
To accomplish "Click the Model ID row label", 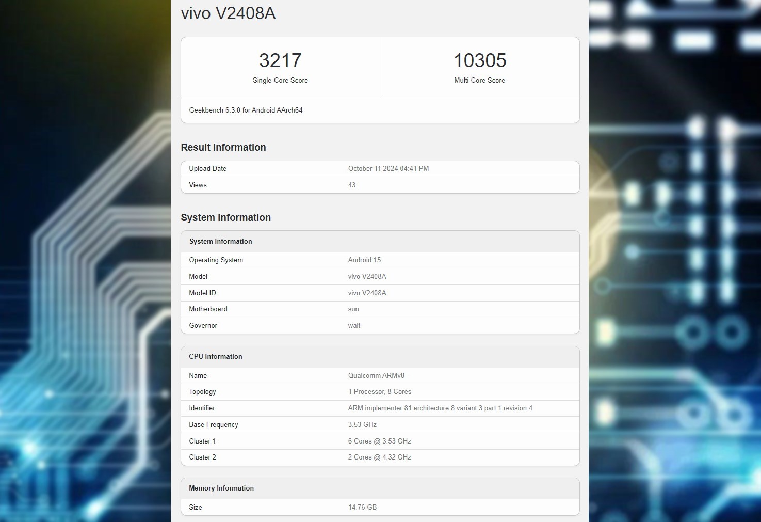I will [x=202, y=293].
